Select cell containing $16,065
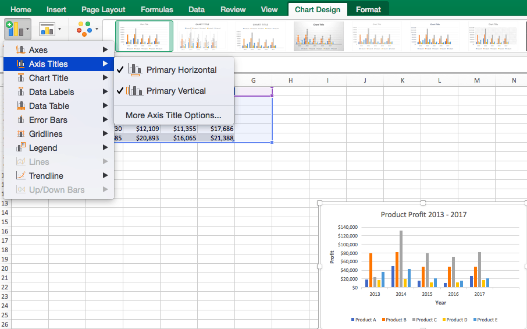Image resolution: width=527 pixels, height=329 pixels. tap(179, 138)
